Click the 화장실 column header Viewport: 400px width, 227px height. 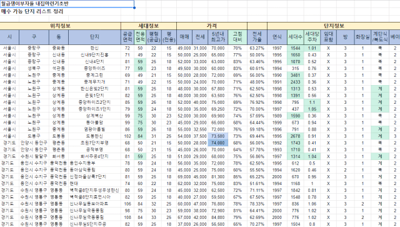click(362, 37)
